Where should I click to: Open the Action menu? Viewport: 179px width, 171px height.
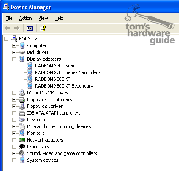point(25,18)
